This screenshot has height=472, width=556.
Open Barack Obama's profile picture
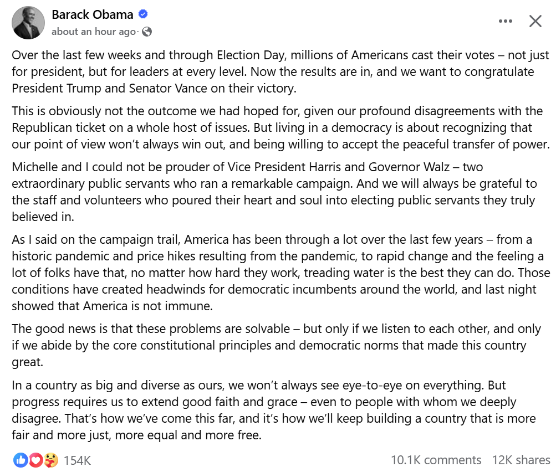28,22
